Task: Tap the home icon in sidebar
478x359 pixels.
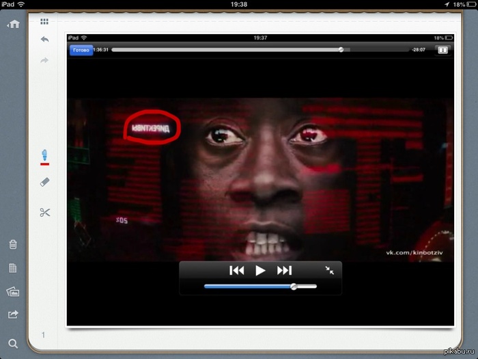Action: pyautogui.click(x=14, y=24)
